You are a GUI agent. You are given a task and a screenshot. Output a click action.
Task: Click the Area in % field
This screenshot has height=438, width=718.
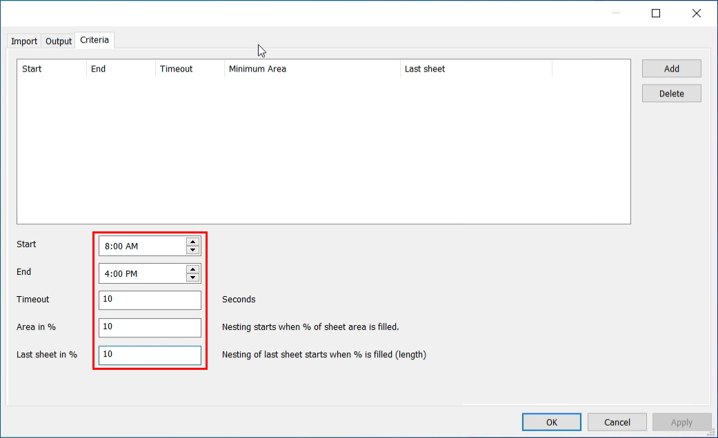(150, 327)
